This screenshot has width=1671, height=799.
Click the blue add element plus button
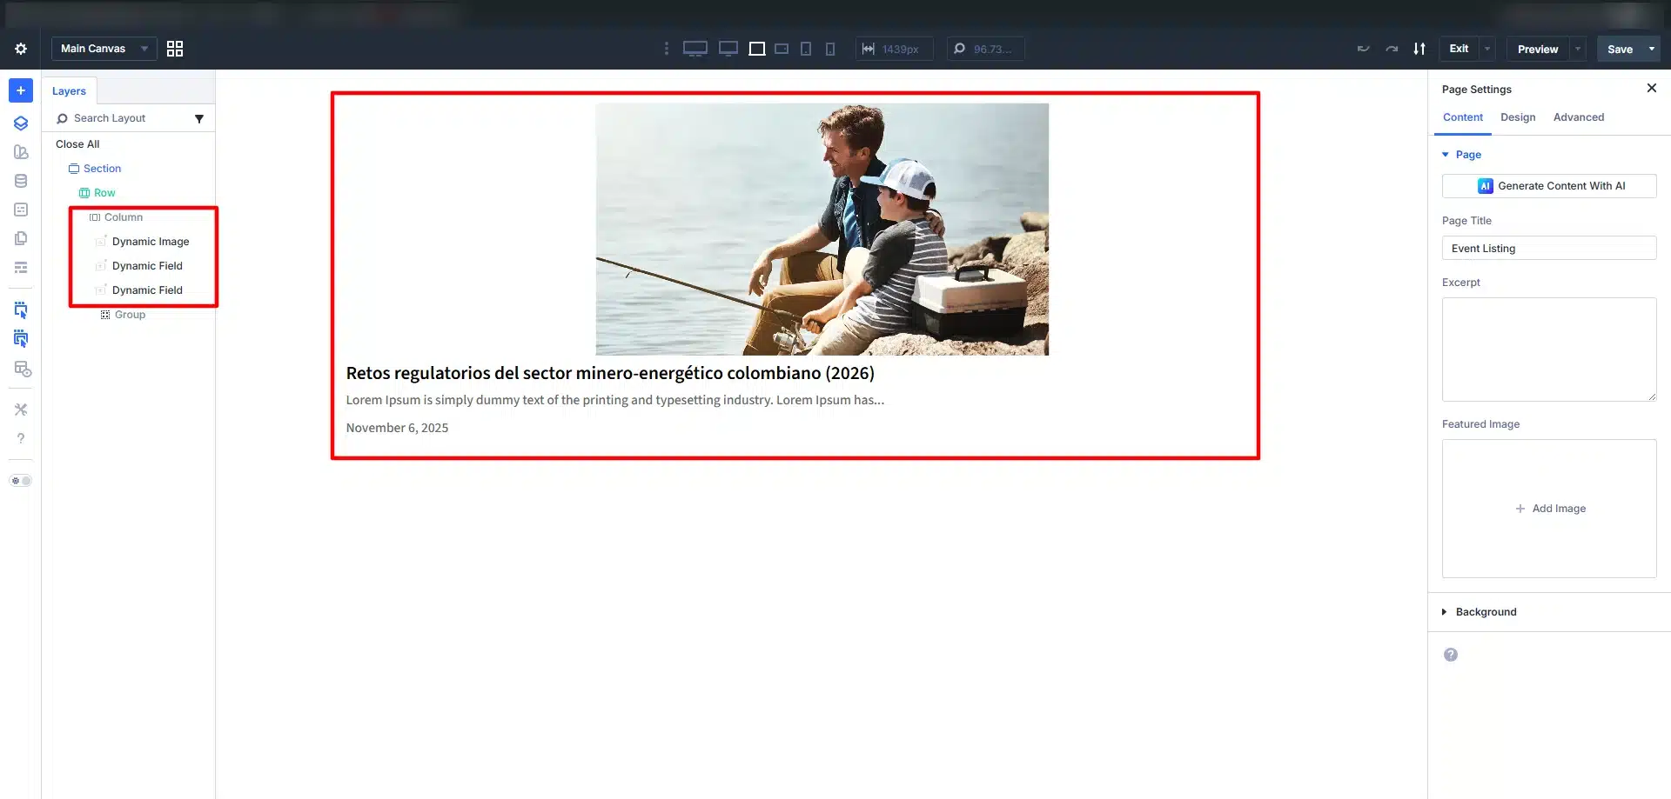click(21, 90)
